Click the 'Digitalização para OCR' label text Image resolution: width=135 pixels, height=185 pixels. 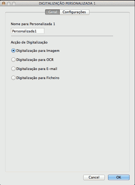pos(35,60)
